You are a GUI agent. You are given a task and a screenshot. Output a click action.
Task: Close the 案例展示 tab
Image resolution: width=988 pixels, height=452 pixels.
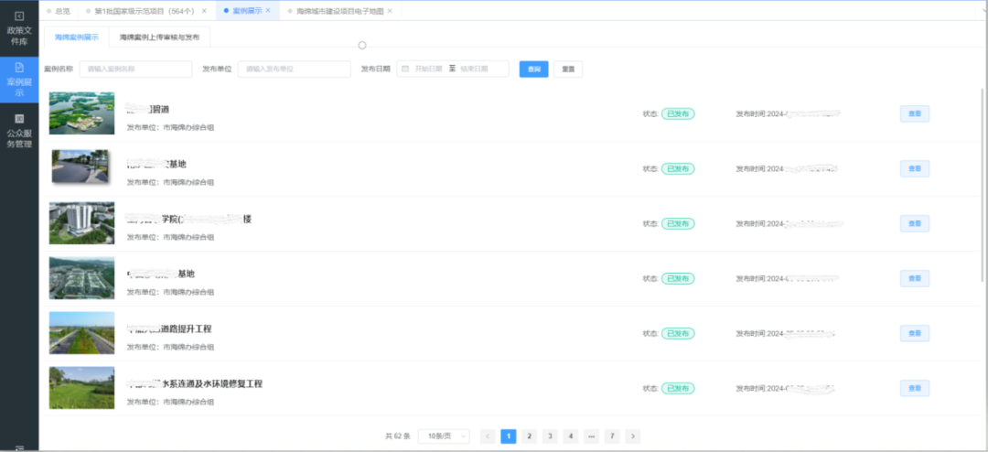click(x=267, y=11)
